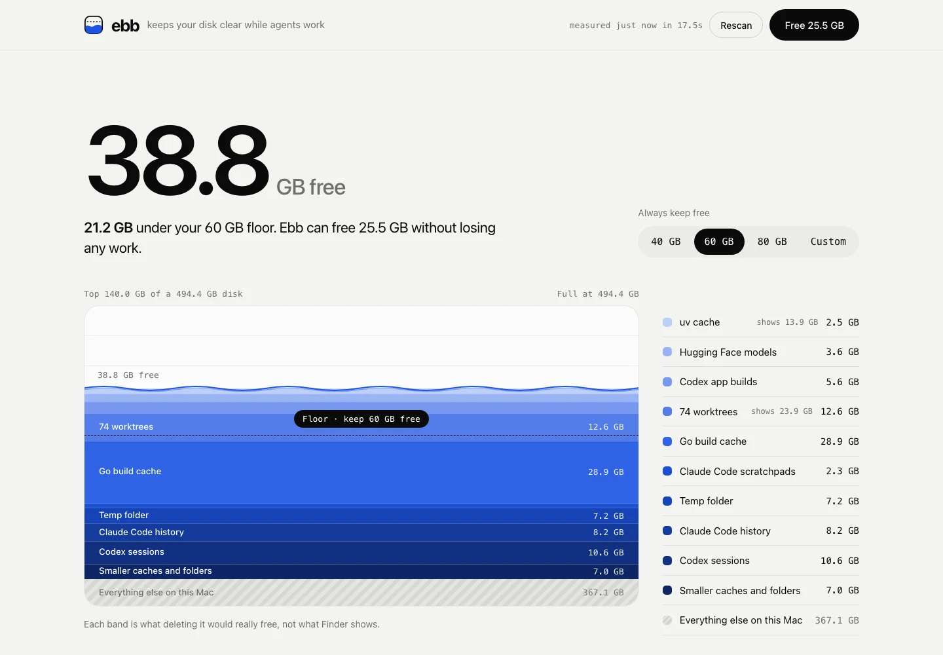Click the uv cache legend label
943x655 pixels.
tap(699, 322)
